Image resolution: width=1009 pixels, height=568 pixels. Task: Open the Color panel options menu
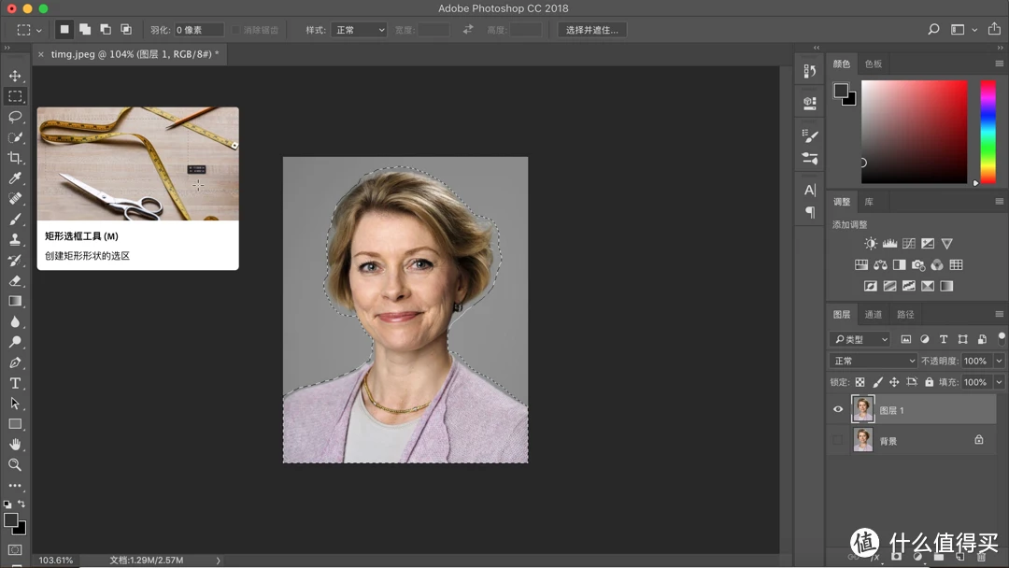point(1000,64)
